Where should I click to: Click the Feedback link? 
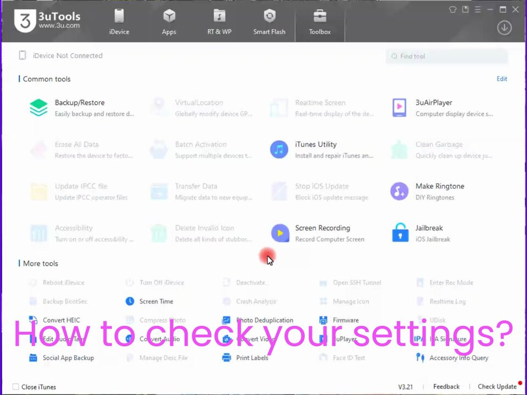tap(446, 387)
